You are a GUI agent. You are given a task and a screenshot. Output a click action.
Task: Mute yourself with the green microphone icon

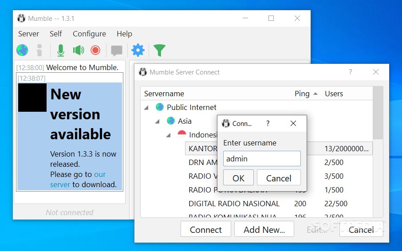61,50
